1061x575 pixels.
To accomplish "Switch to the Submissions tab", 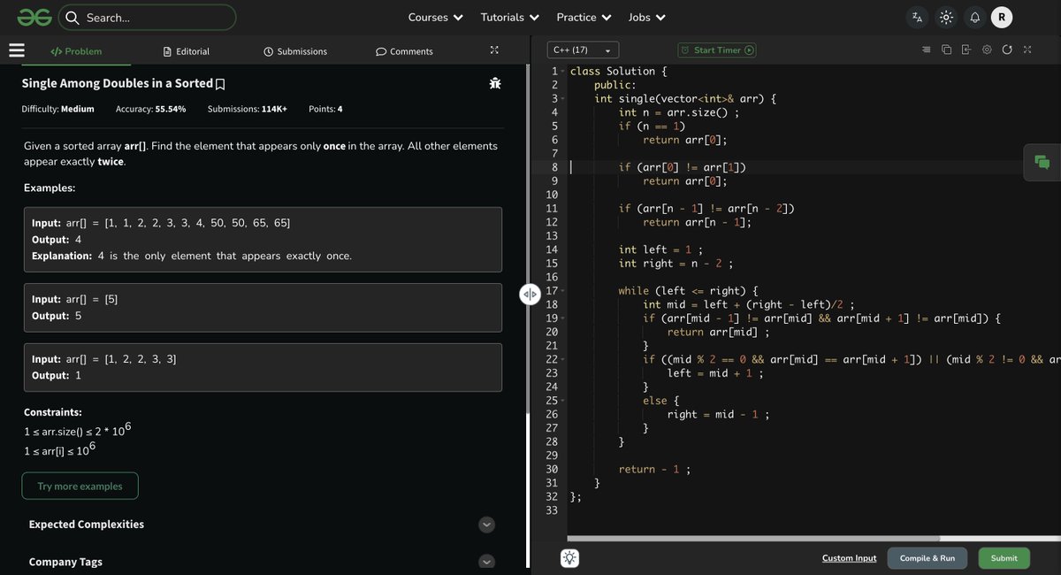I will 295,51.
